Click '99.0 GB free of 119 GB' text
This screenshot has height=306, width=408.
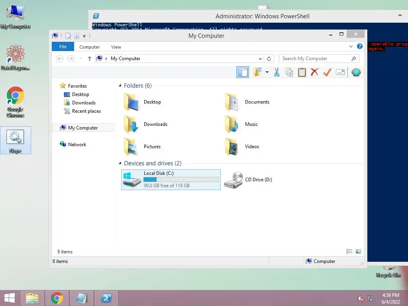coord(167,186)
